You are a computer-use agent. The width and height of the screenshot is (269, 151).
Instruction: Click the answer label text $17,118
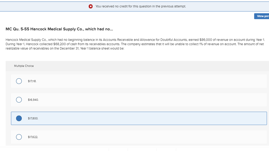click(32, 81)
